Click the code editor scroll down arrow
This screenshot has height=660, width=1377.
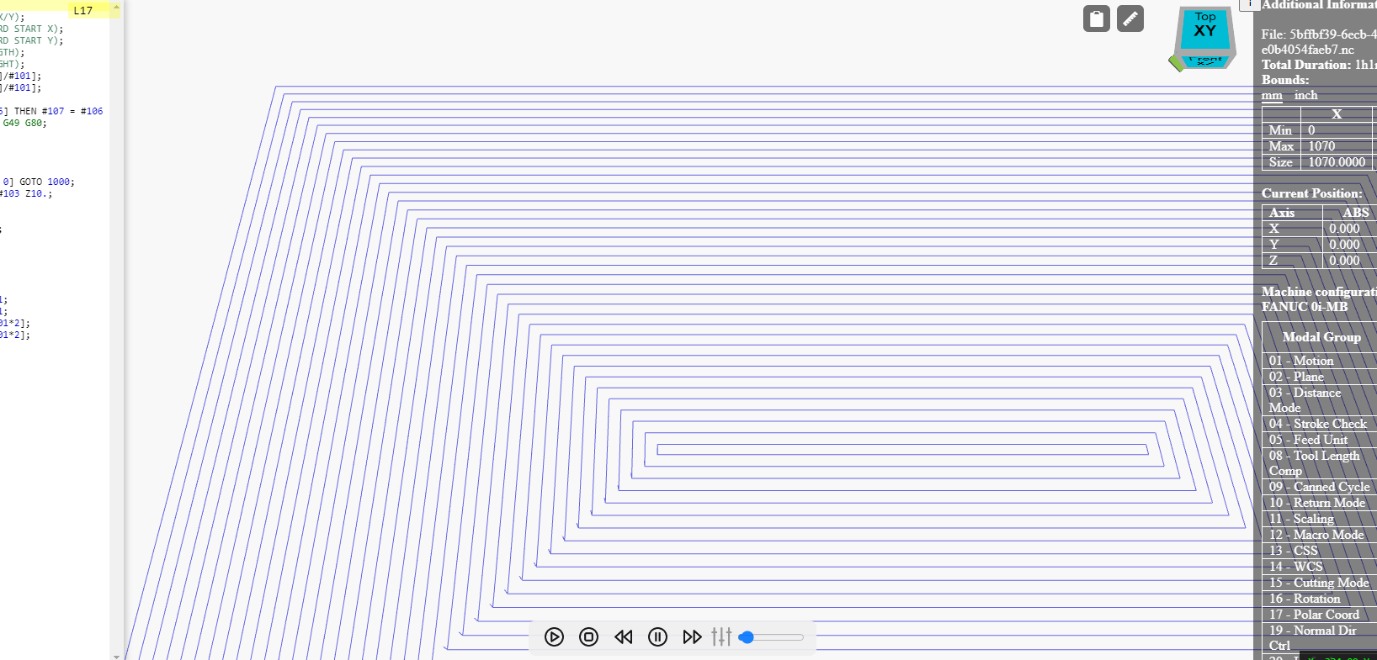[116, 656]
